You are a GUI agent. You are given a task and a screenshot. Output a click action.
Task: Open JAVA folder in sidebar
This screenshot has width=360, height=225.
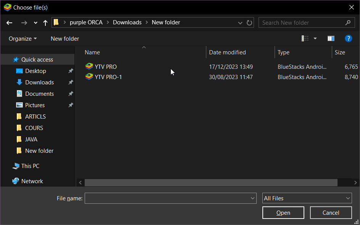31,139
